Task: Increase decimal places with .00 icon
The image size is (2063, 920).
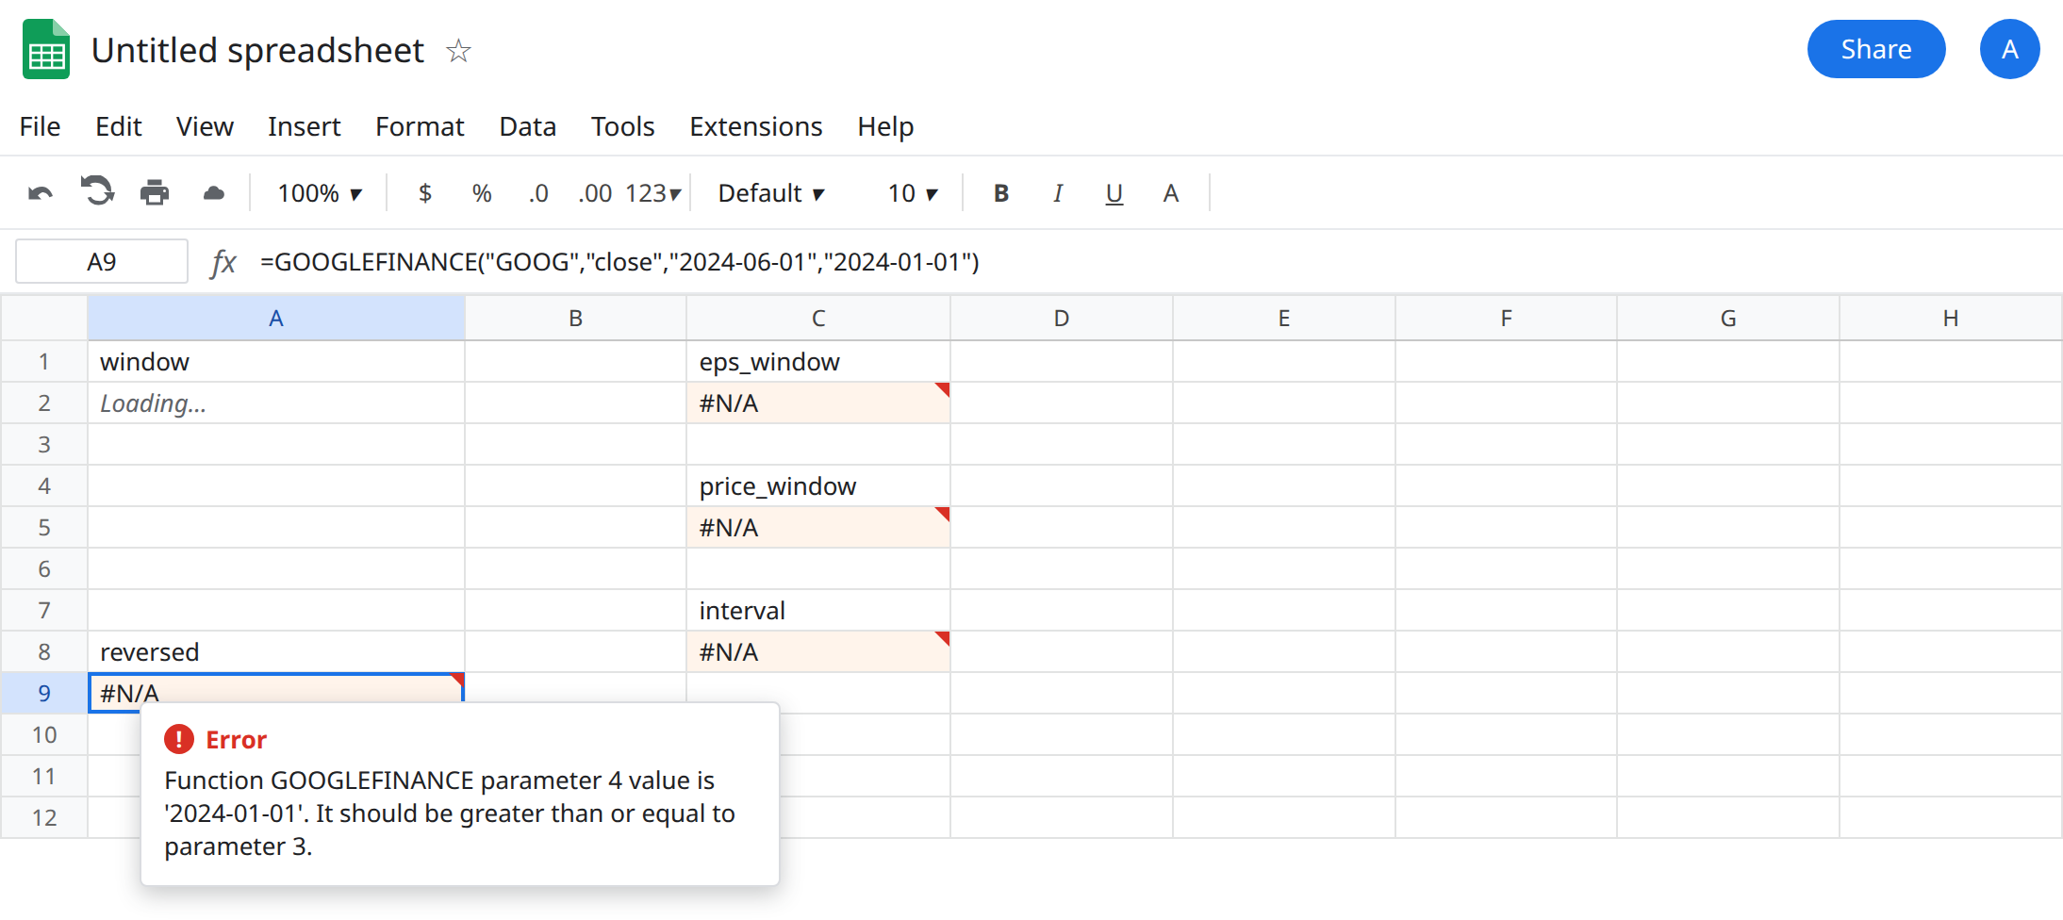Action: pyautogui.click(x=595, y=193)
